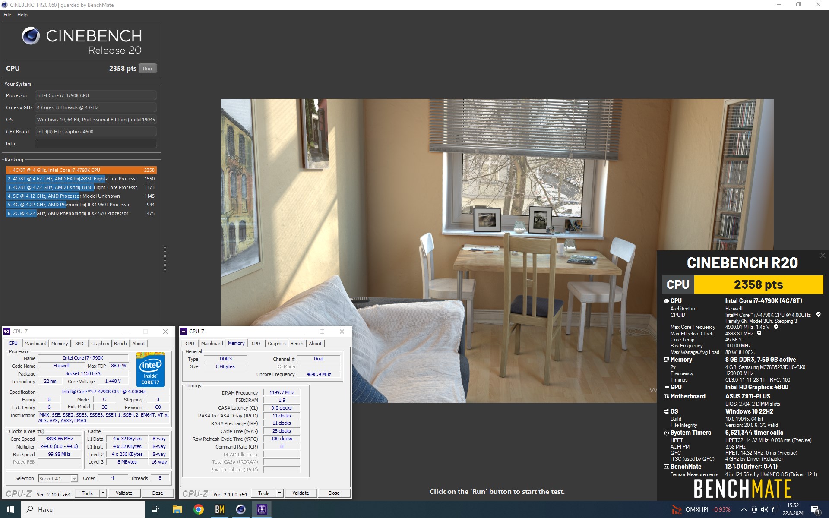Screen dimensions: 829x518
Task: Open Google Chrome from taskbar
Action: (199, 509)
